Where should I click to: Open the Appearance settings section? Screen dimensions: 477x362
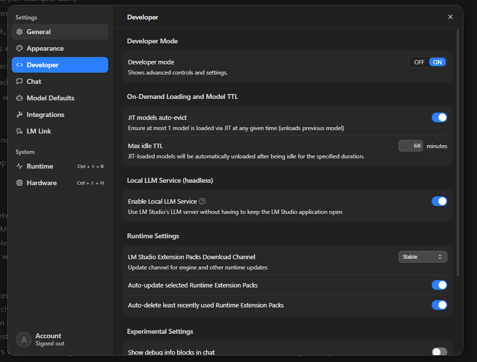click(60, 48)
